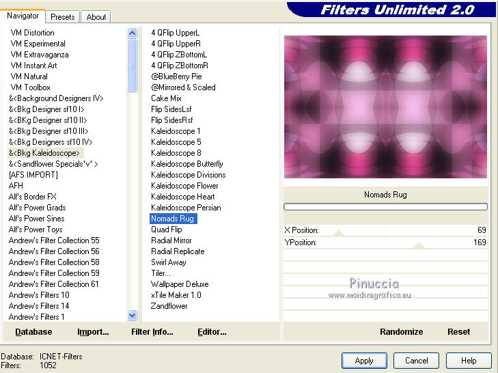Screen dimensions: 498x373
Task: Choose xTile Maker 1.0 filter
Action: click(176, 295)
